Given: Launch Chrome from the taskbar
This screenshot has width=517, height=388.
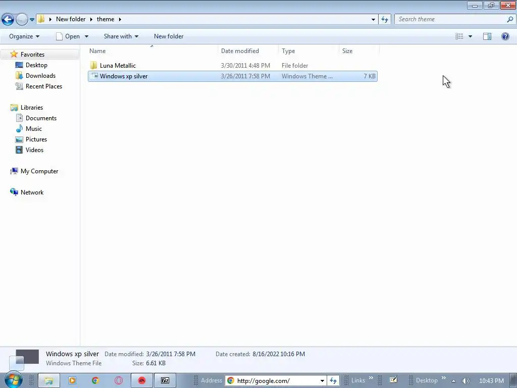Looking at the screenshot, I should tap(95, 381).
